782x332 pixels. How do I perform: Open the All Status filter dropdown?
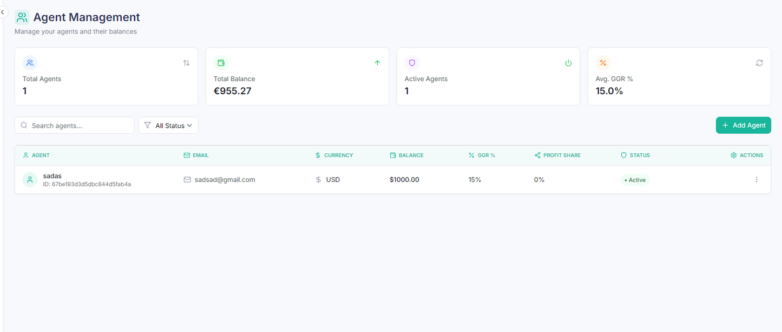tap(168, 126)
